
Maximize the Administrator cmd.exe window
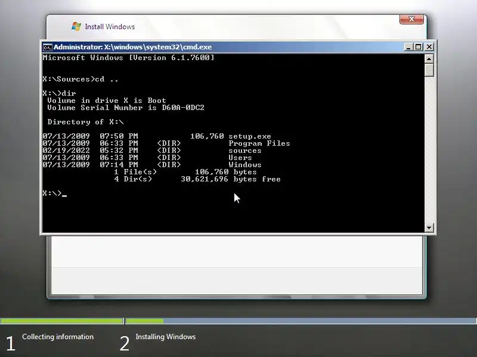(x=419, y=47)
